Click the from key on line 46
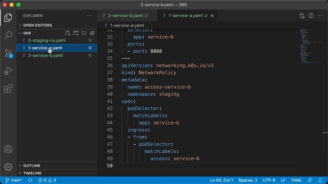 pyautogui.click(x=139, y=137)
